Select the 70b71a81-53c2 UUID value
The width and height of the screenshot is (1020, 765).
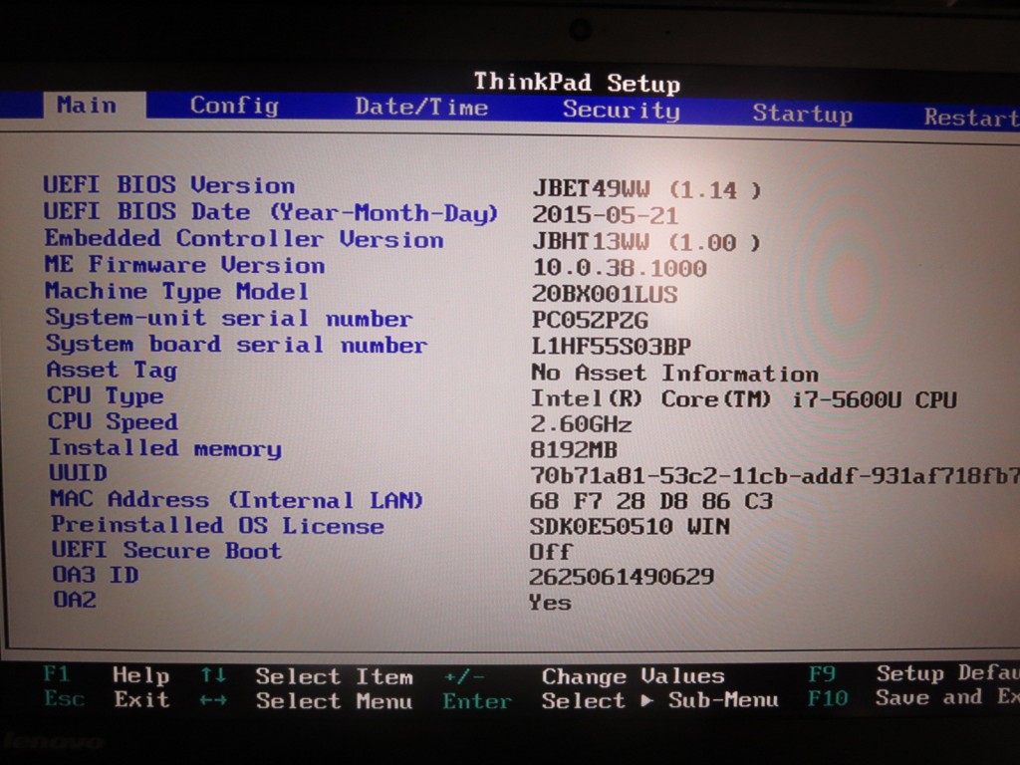click(x=775, y=475)
